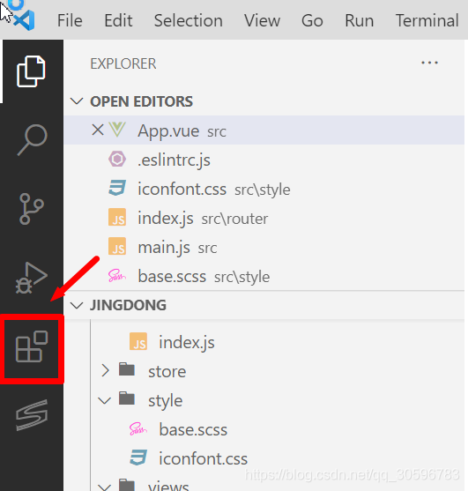
Task: Expand the store folder chevron
Action: (x=106, y=370)
